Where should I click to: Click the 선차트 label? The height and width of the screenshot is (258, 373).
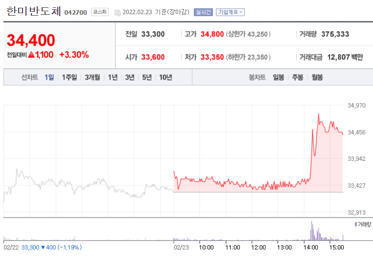click(29, 77)
